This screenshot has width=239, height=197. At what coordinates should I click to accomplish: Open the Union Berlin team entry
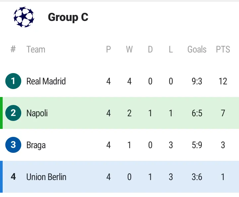[46, 177]
